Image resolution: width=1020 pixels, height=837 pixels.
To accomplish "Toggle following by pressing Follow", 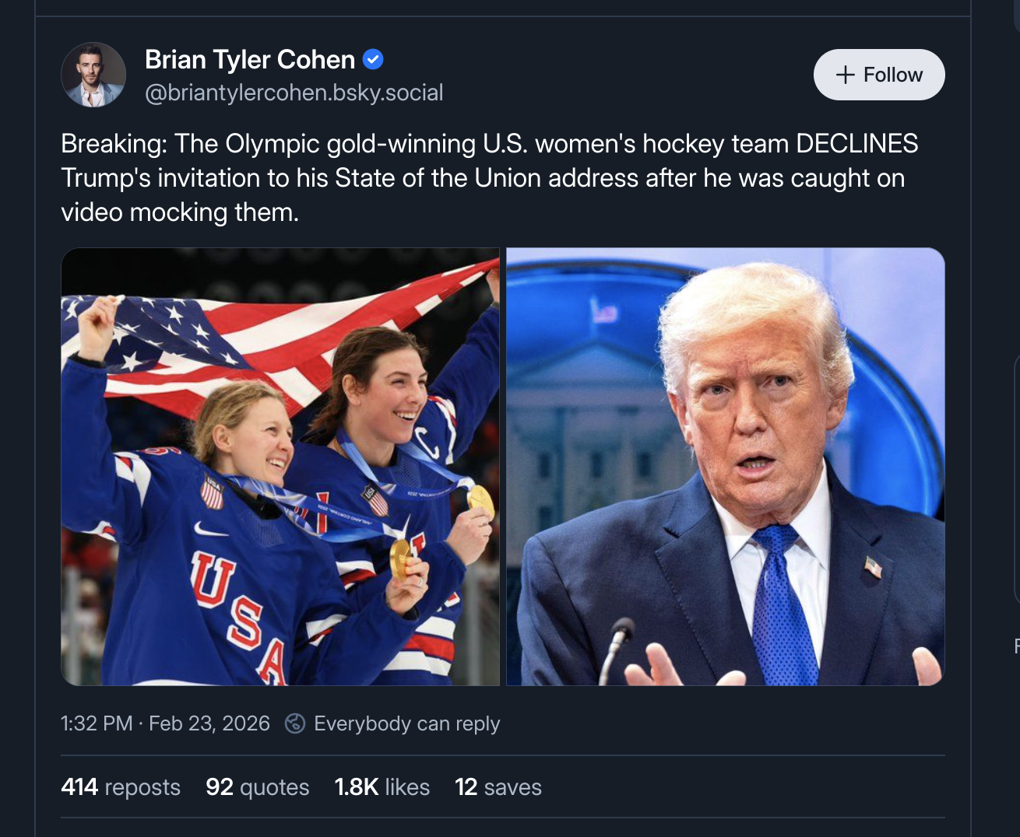I will (879, 74).
